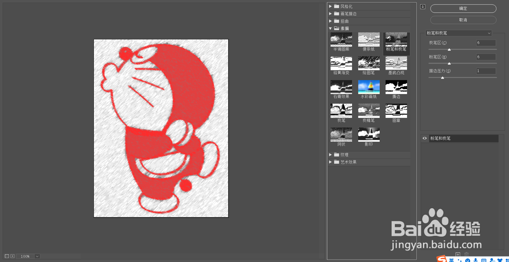Click the 粉笔区 slider handle
Image resolution: width=509 pixels, height=262 pixels.
pyautogui.click(x=449, y=63)
